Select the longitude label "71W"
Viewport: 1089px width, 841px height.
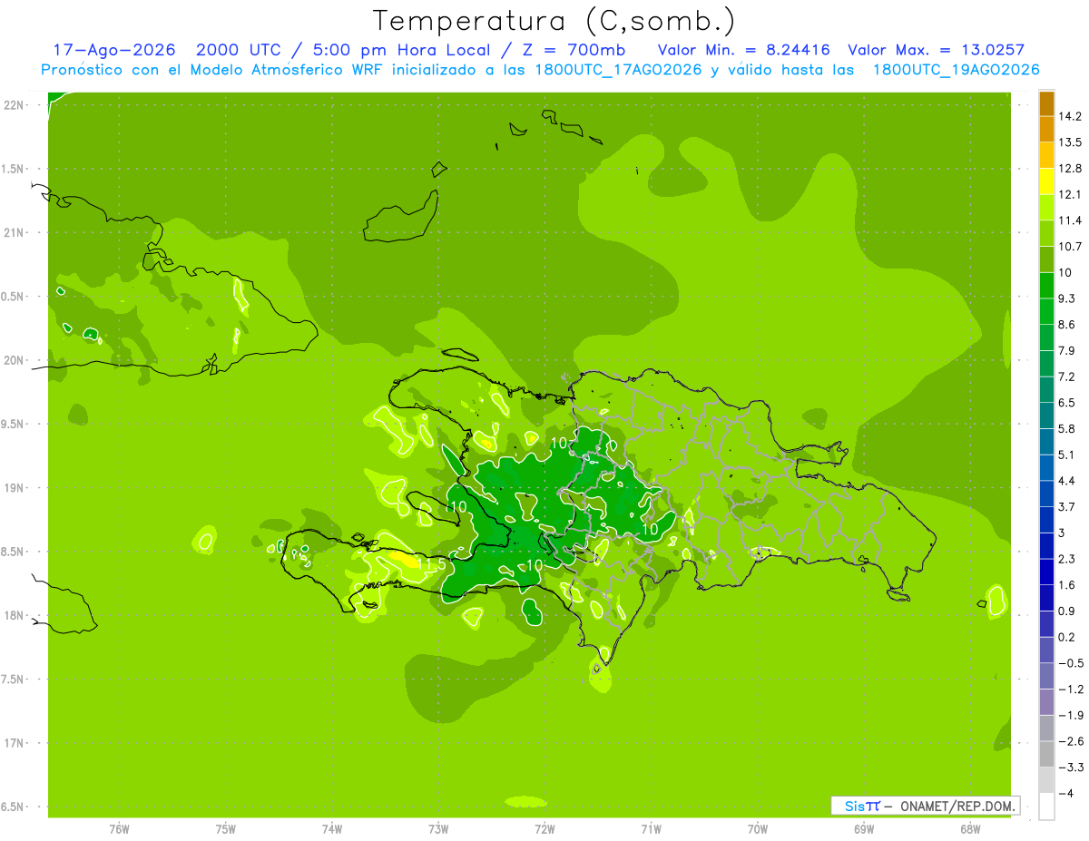click(651, 829)
